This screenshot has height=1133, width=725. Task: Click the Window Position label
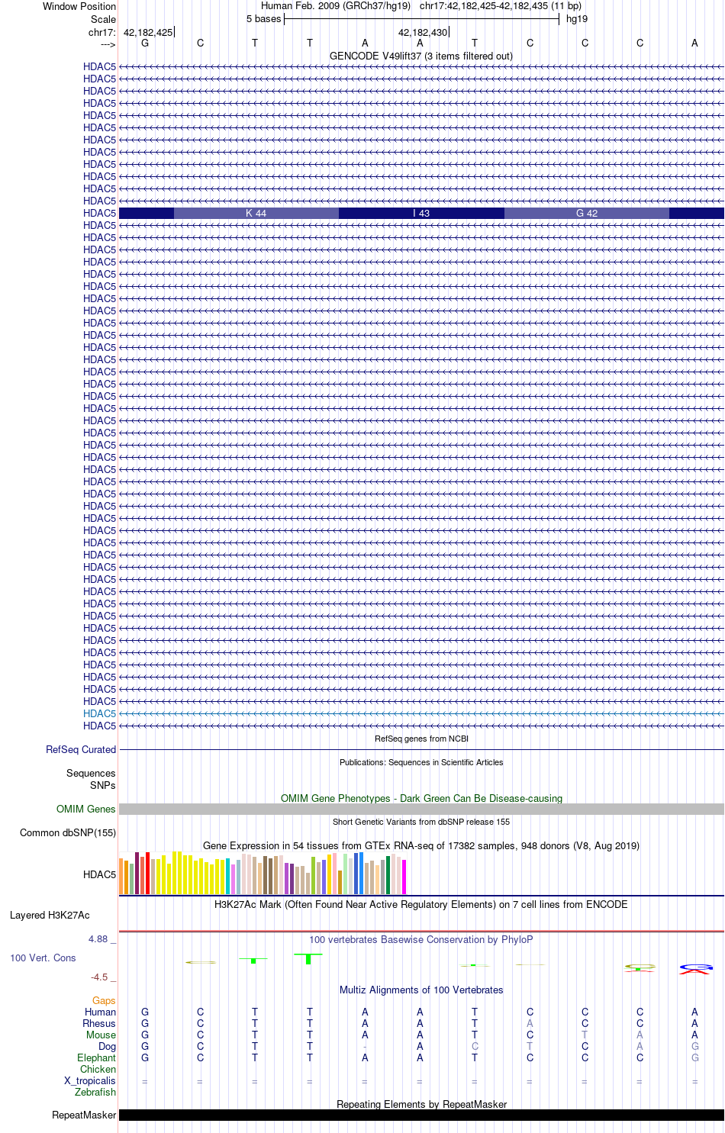(x=79, y=7)
